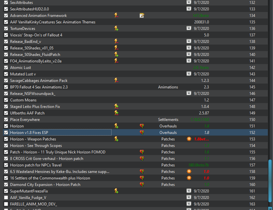This screenshot has height=210, width=273.
Task: Click the Settlements category of Place Everywhere
Action: click(168, 120)
